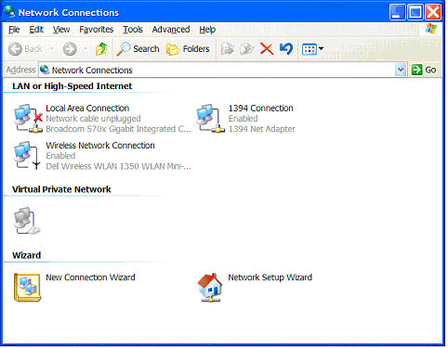Expand the Back history dropdown arrow

point(51,49)
